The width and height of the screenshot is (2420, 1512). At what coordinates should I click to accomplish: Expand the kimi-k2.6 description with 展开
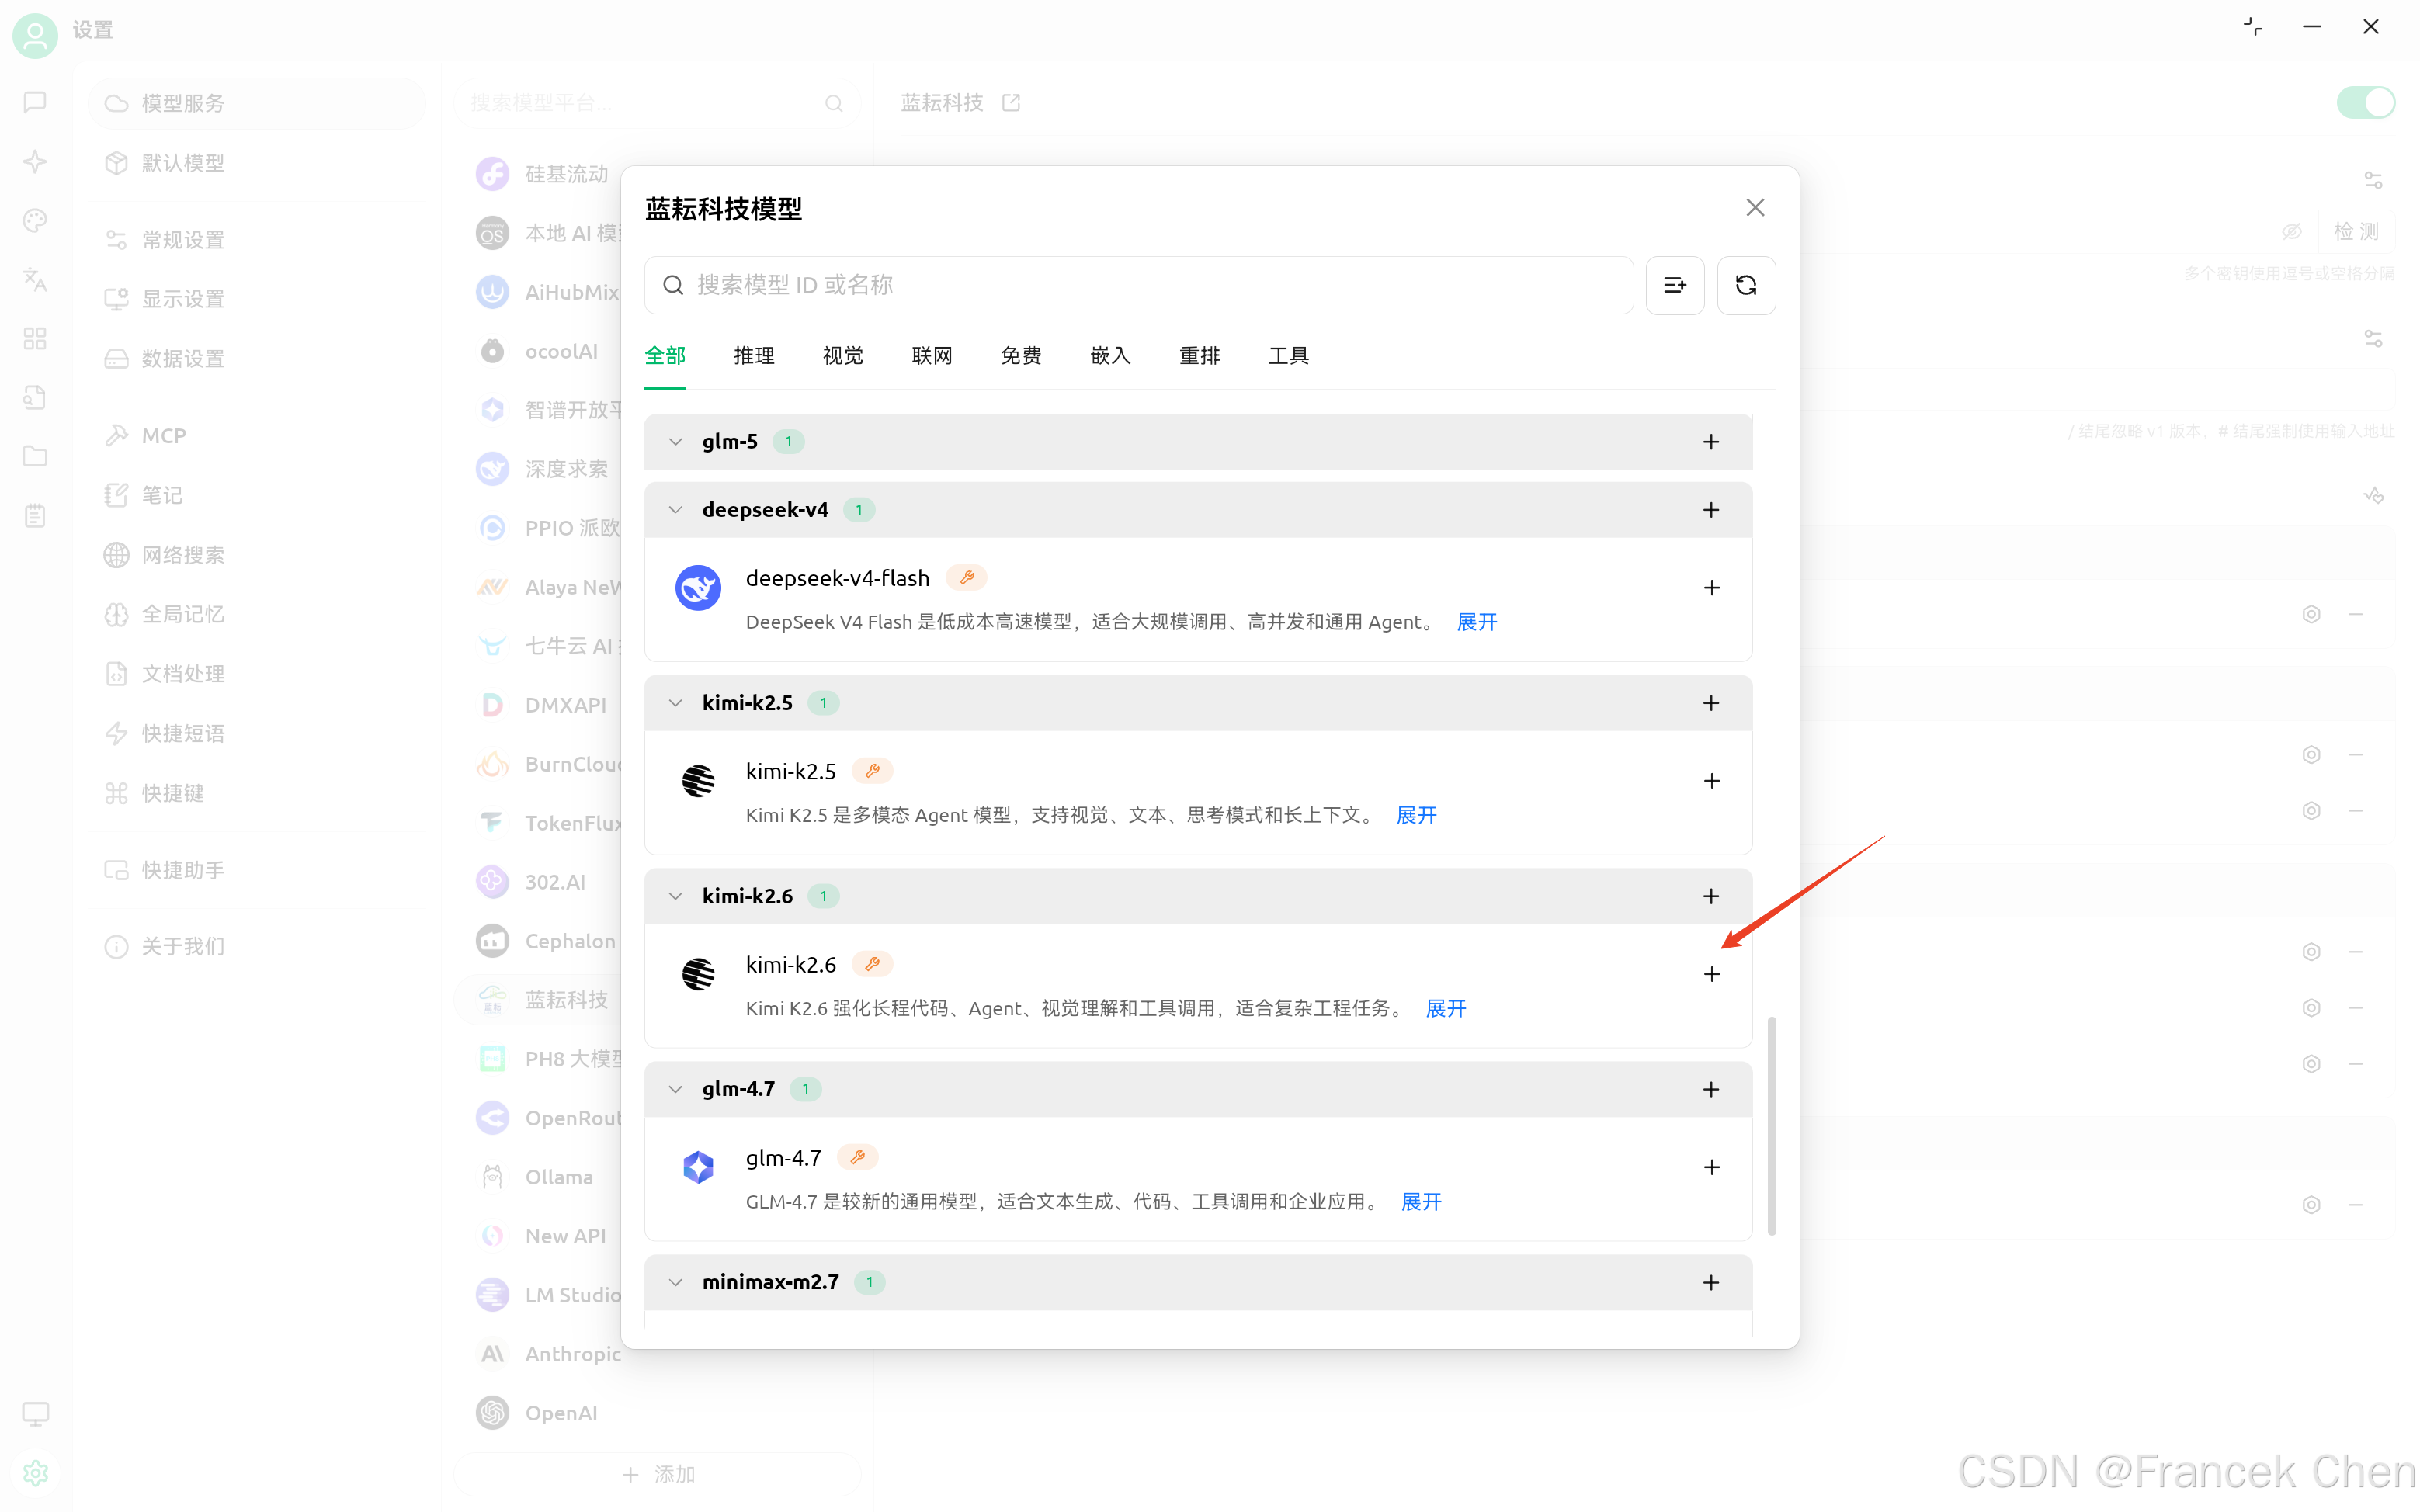1445,1008
